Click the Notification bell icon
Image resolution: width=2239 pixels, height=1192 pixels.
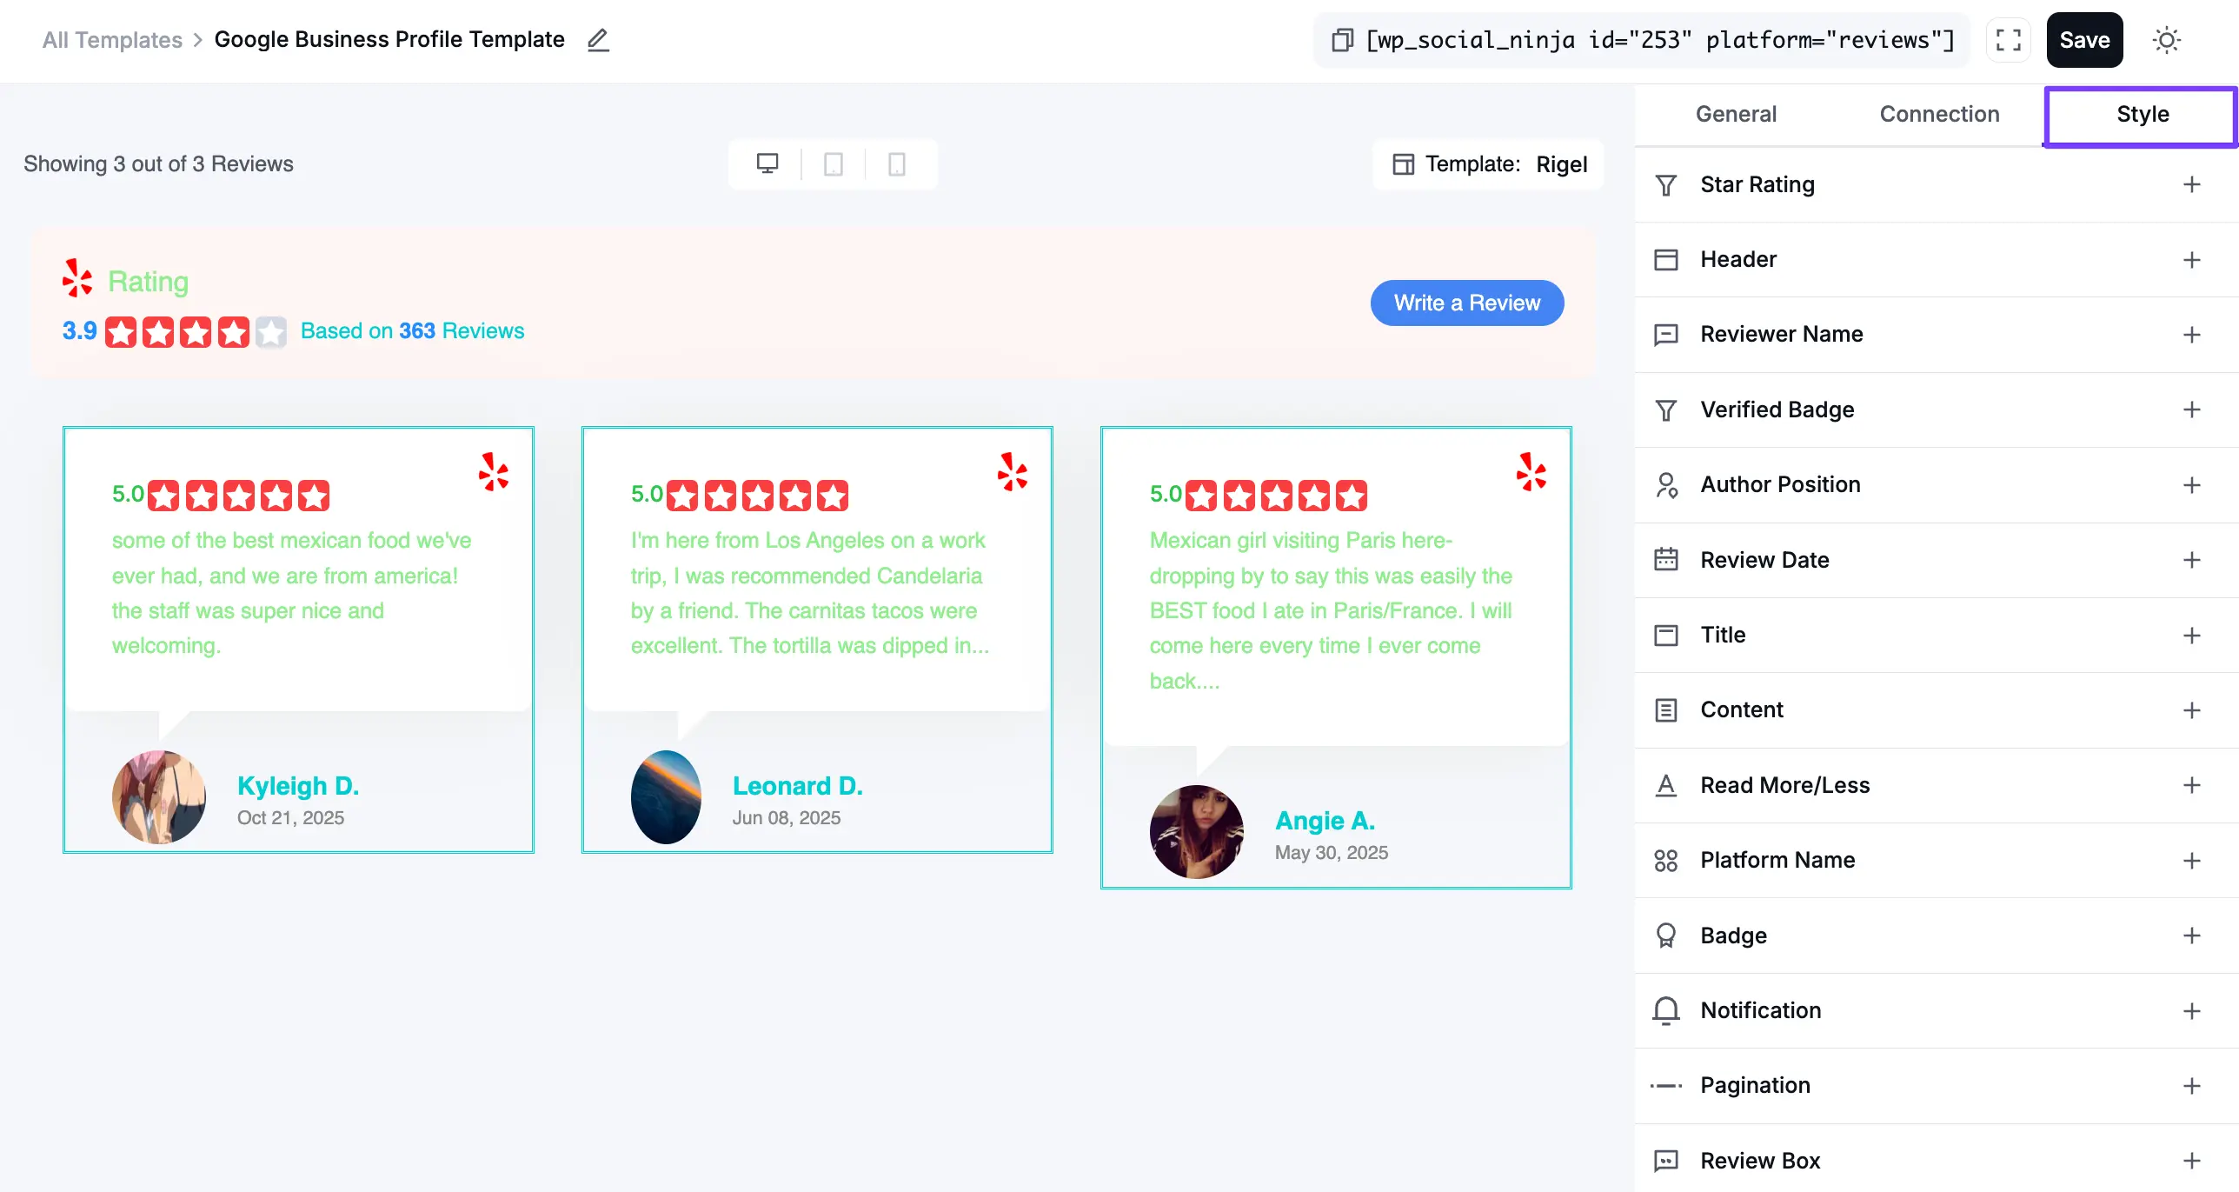click(x=1667, y=1010)
